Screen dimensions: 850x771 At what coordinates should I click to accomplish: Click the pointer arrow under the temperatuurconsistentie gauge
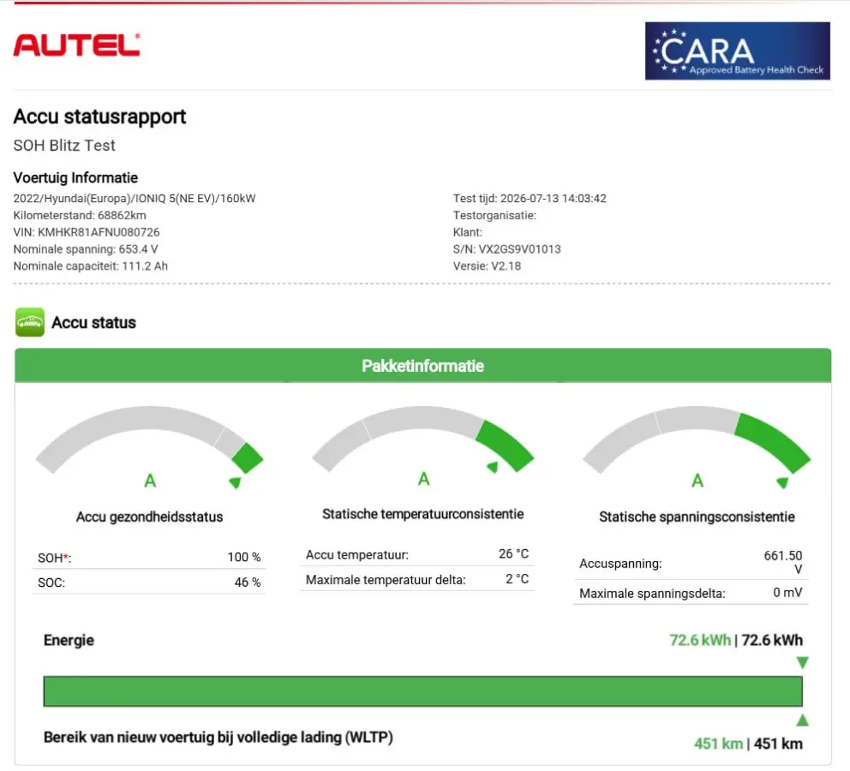pos(493,467)
